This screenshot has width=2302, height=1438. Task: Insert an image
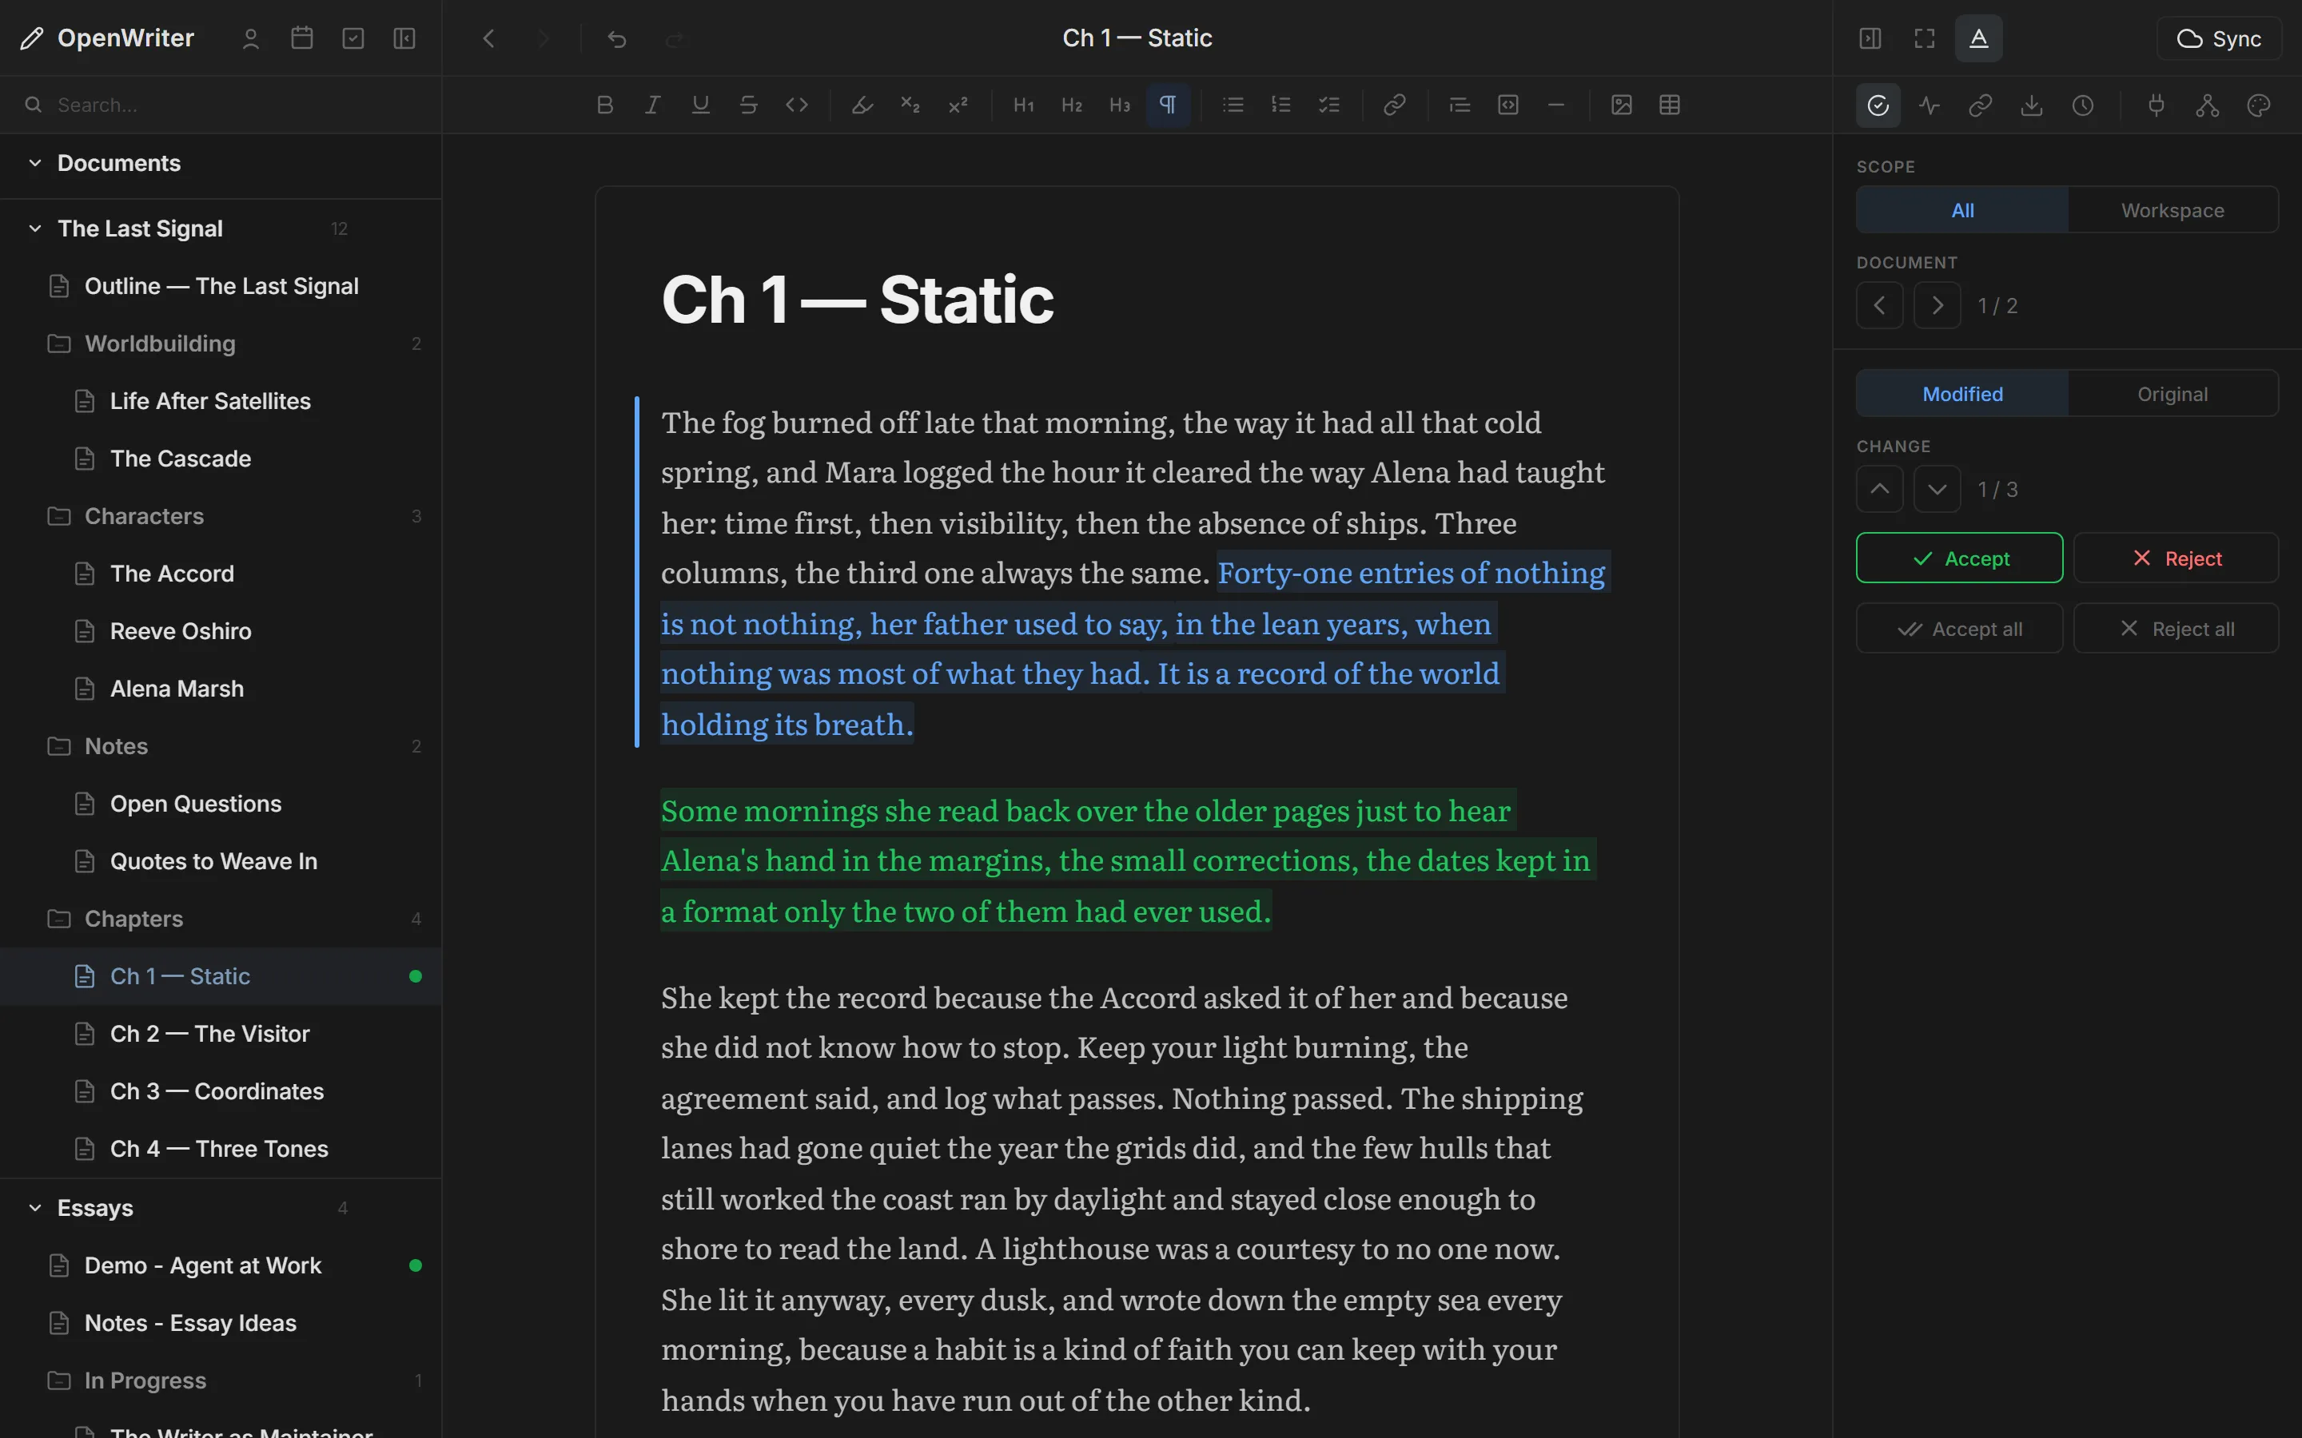click(1622, 105)
